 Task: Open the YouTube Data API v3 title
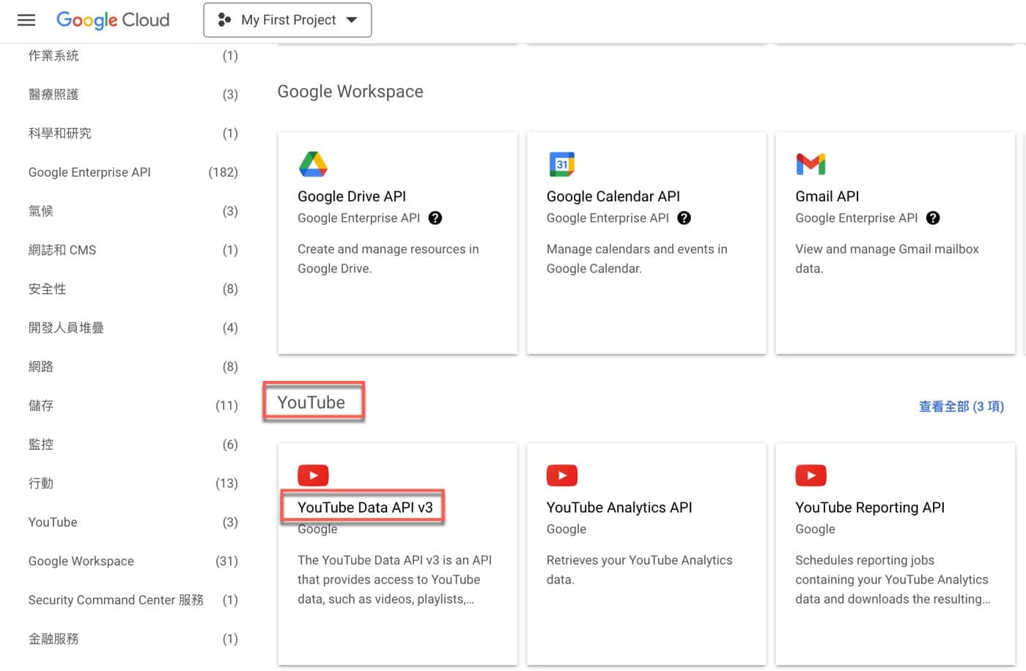(x=365, y=508)
